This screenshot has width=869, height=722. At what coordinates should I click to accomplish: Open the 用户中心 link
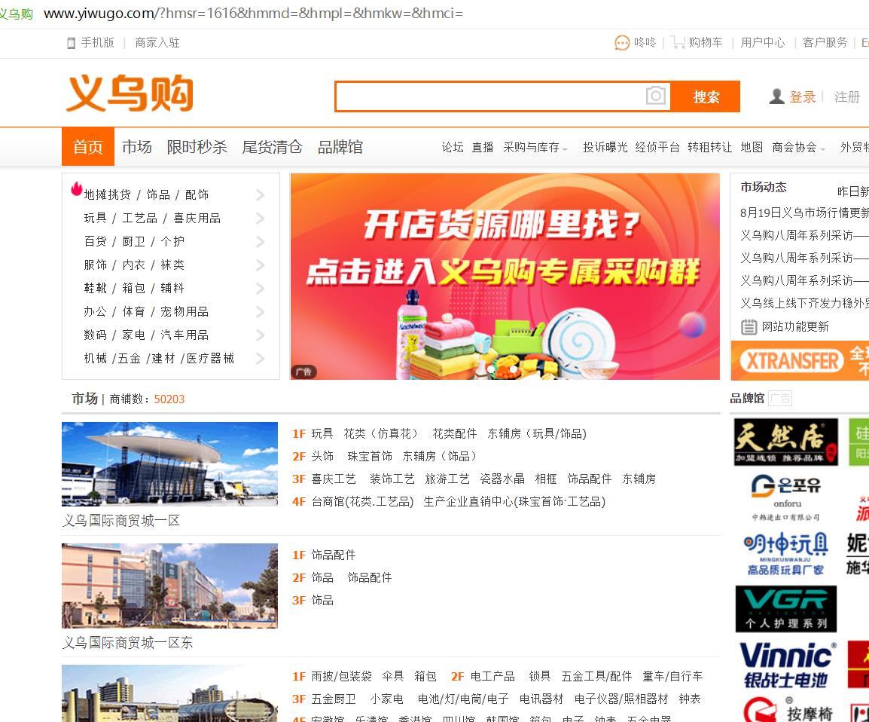tap(763, 43)
